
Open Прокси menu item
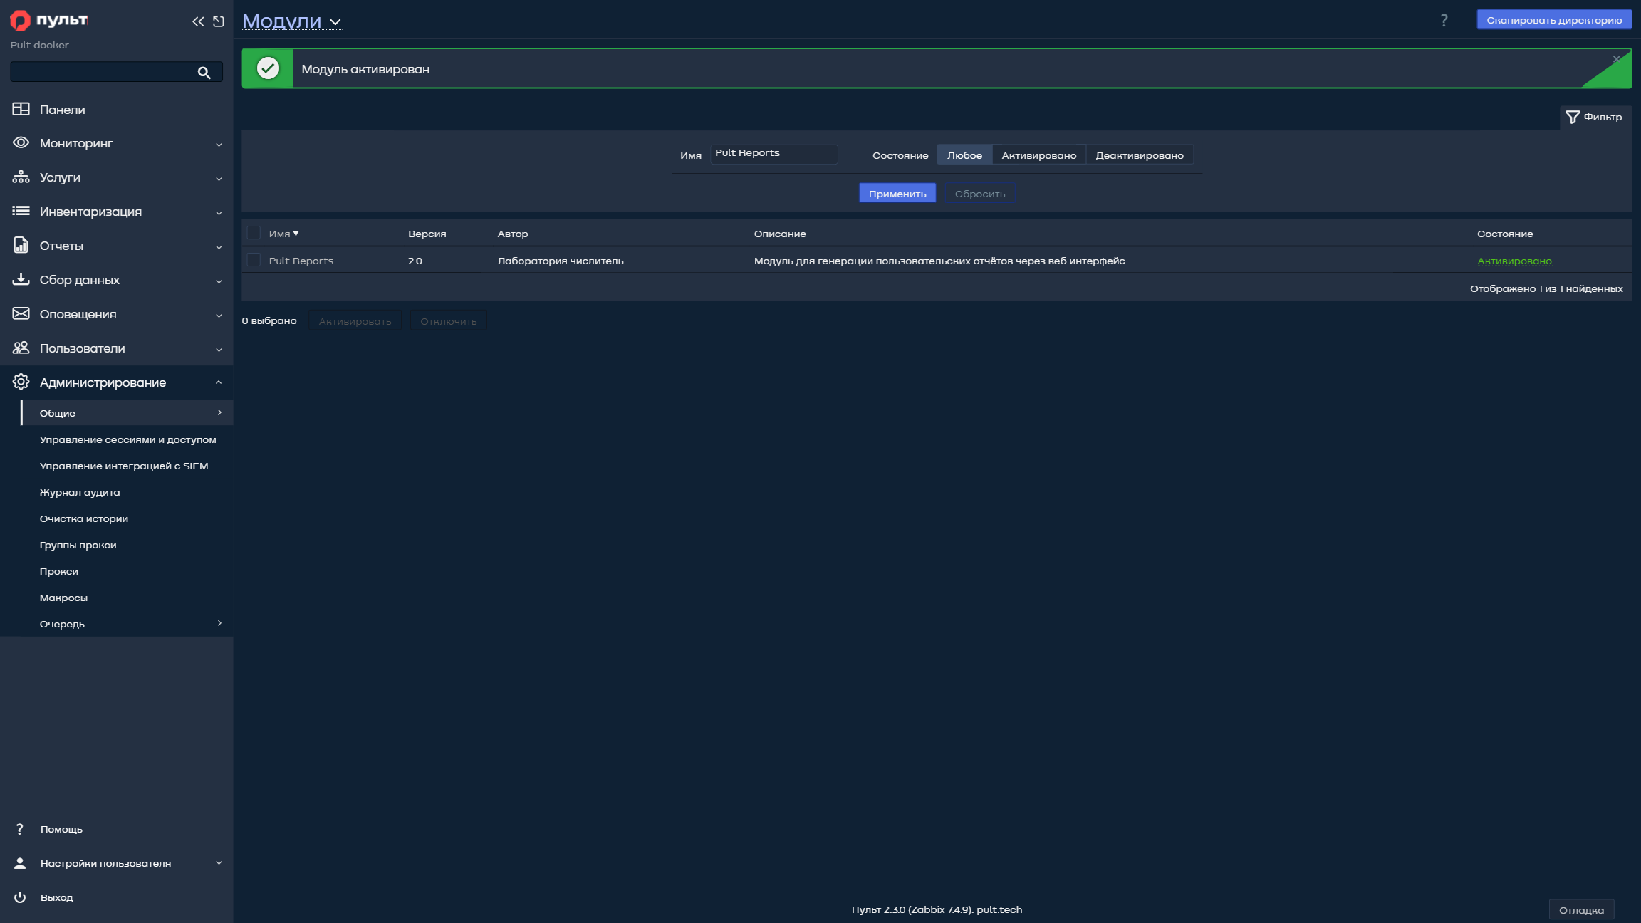pos(59,571)
